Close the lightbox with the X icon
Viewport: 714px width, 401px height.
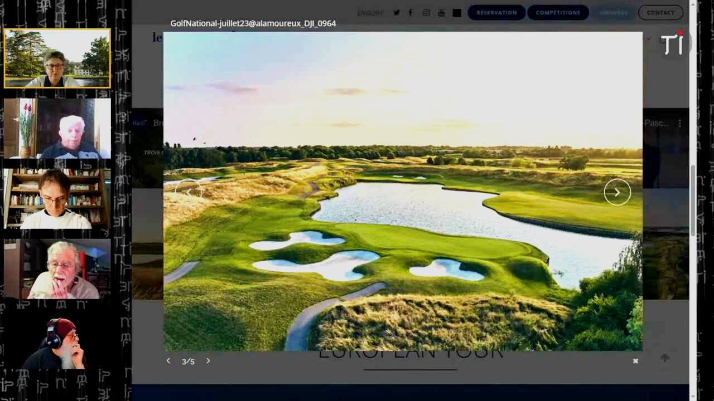click(x=635, y=361)
